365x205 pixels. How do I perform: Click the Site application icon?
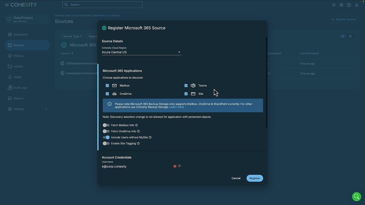point(193,94)
